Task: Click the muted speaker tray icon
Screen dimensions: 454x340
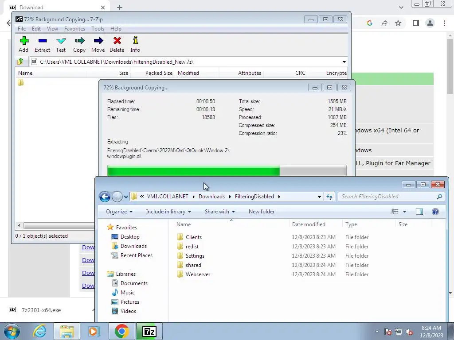Action: (x=409, y=332)
